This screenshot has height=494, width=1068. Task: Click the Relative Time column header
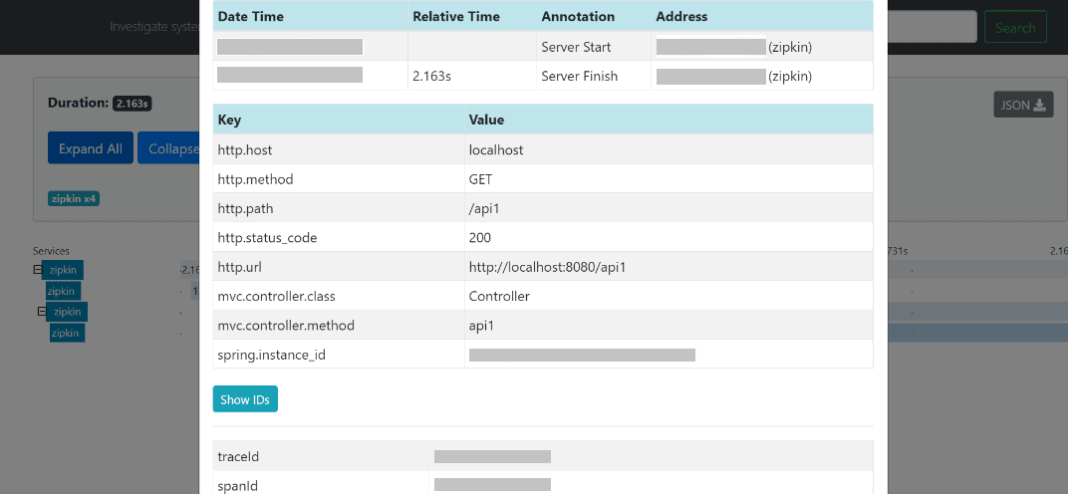[456, 16]
